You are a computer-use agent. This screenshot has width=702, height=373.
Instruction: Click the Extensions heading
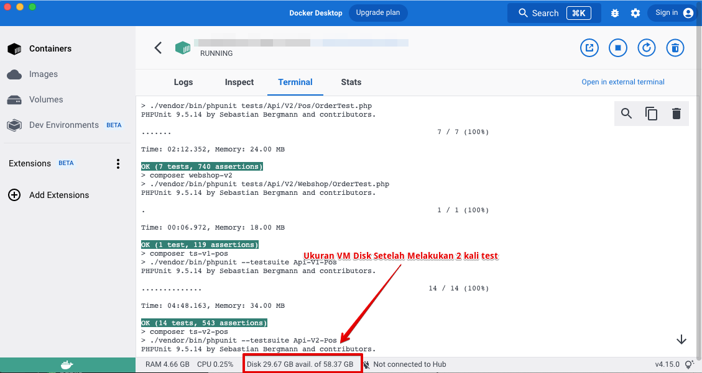[x=30, y=163]
